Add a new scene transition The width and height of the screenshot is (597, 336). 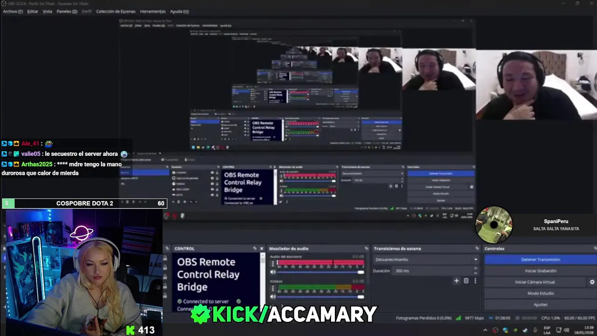[457, 280]
